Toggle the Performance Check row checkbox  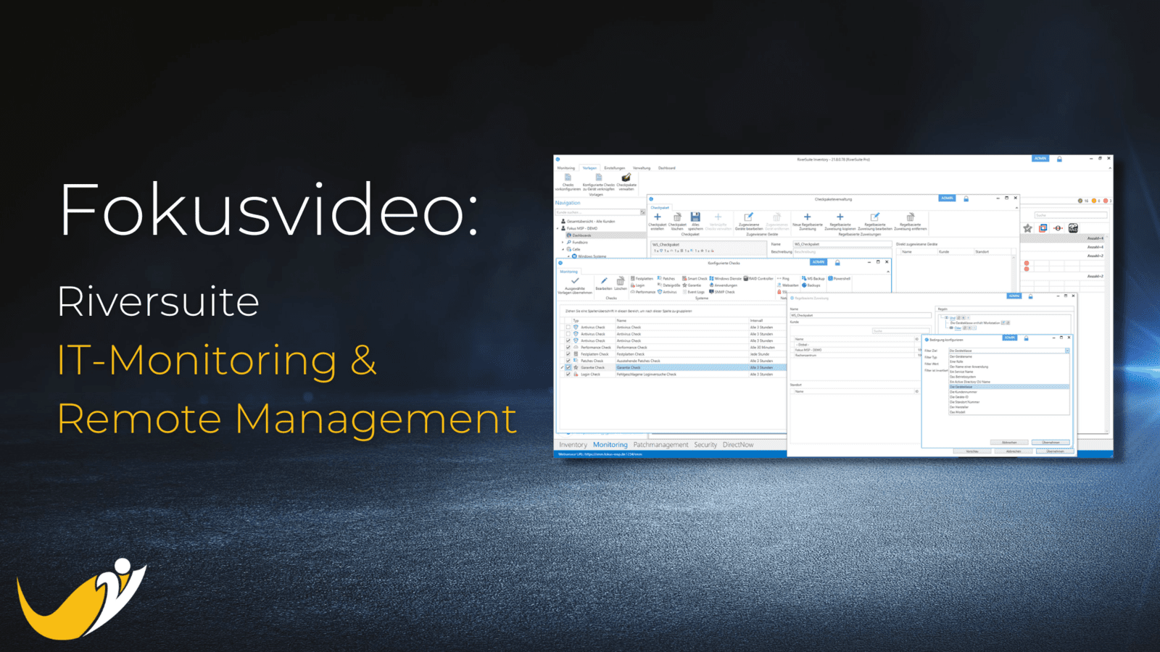coord(568,348)
